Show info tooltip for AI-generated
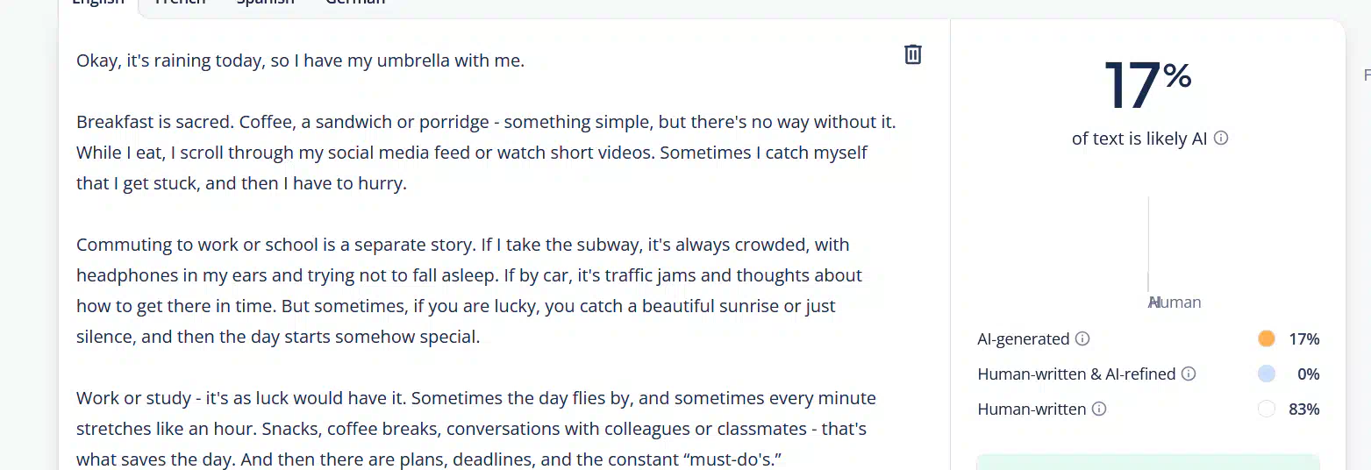This screenshot has height=470, width=1371. point(1082,339)
